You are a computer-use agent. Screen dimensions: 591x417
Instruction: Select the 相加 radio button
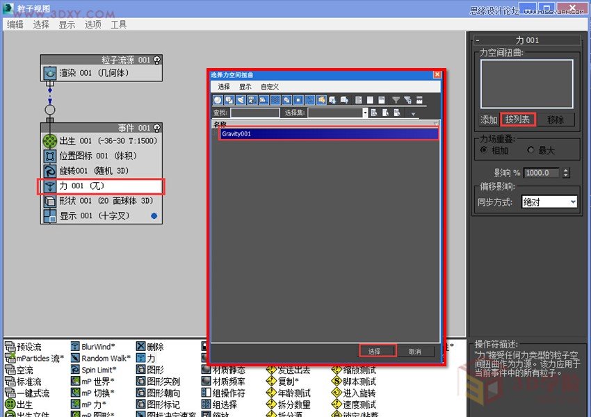click(x=483, y=150)
